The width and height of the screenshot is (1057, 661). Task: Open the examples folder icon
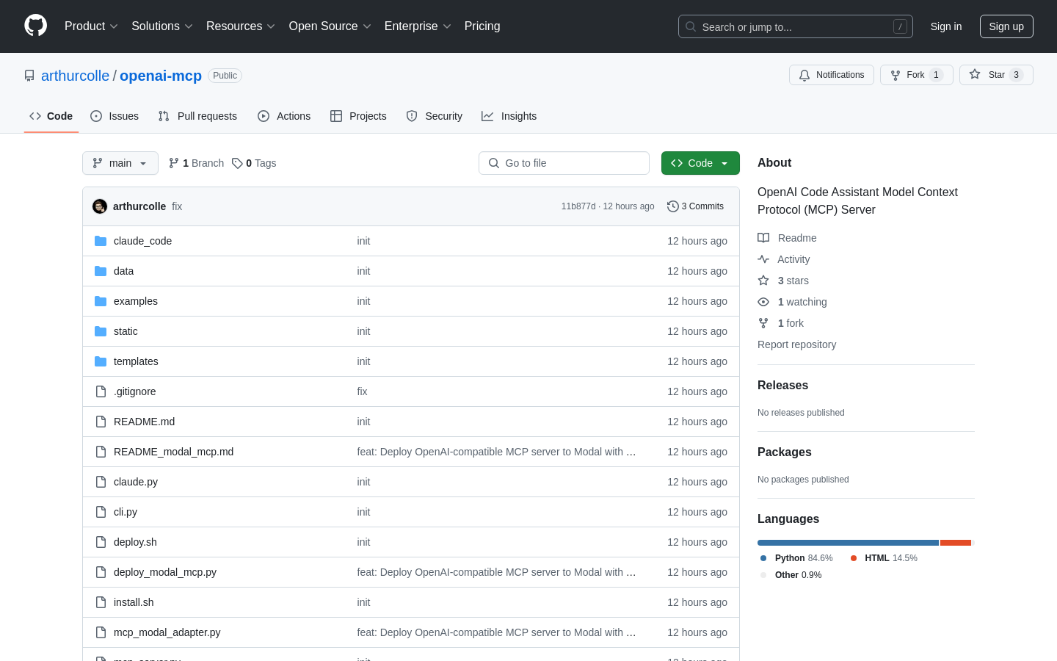(x=101, y=301)
